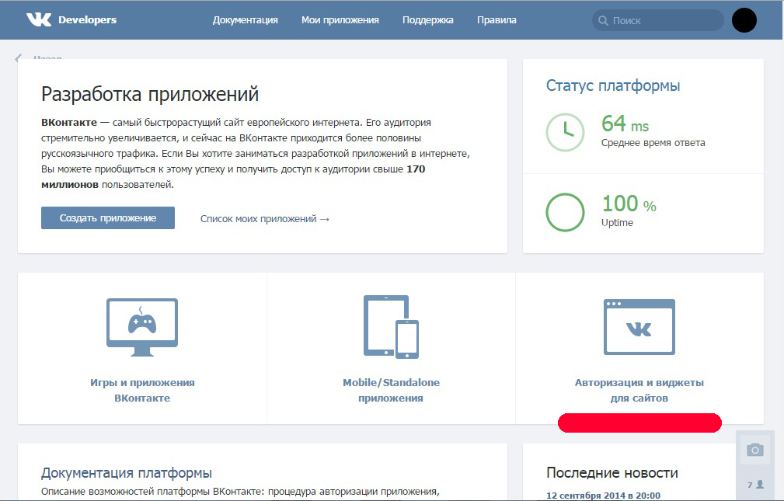Screen dimensions: 784x501
Task: Open the round profile avatar
Action: pyautogui.click(x=744, y=20)
